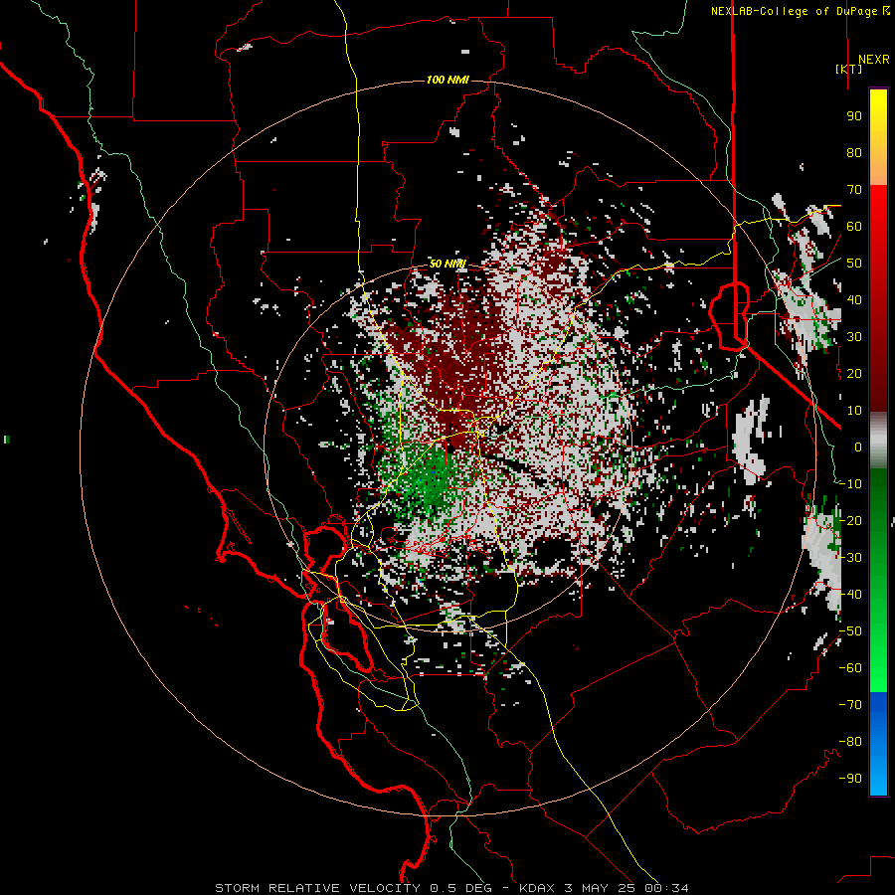
Task: Click the -60 value on the color scale
Action: click(850, 668)
